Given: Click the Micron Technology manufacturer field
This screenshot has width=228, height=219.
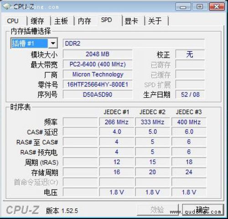Looking at the screenshot, I should click(98, 75).
